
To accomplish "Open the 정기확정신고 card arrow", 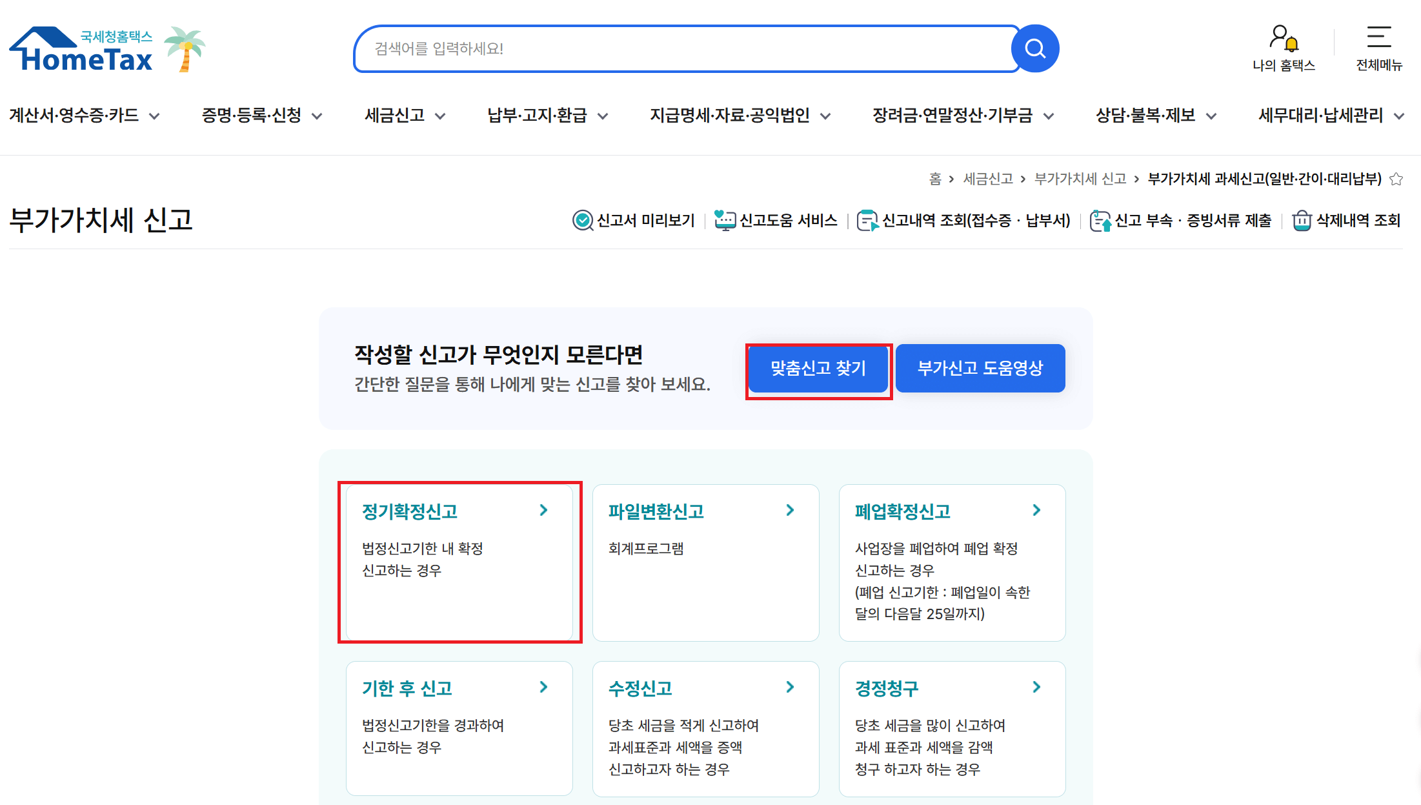I will coord(544,510).
